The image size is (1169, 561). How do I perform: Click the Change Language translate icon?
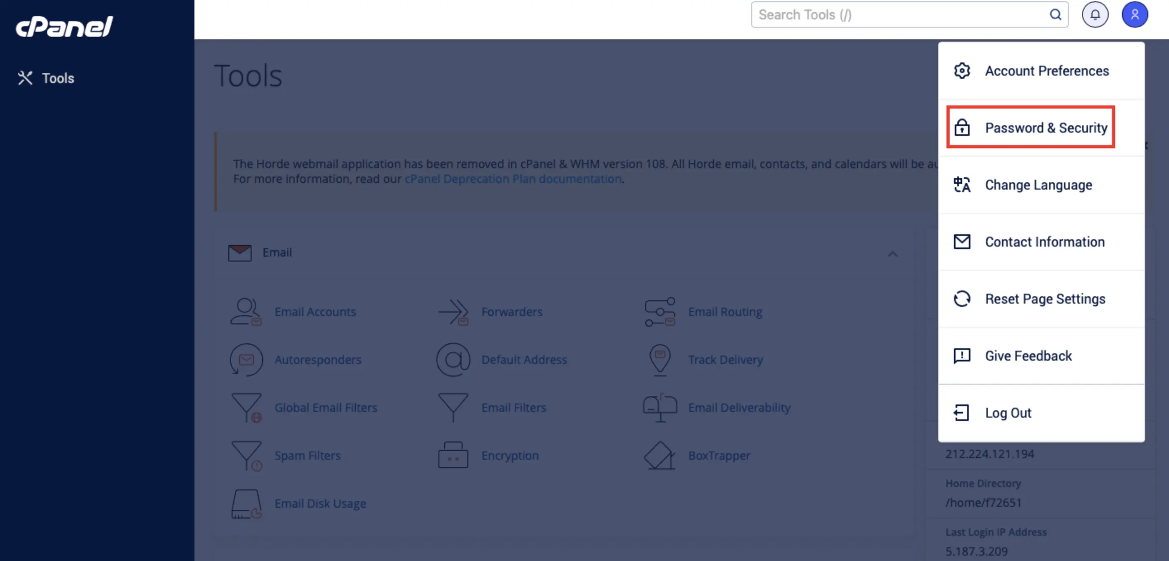click(962, 185)
